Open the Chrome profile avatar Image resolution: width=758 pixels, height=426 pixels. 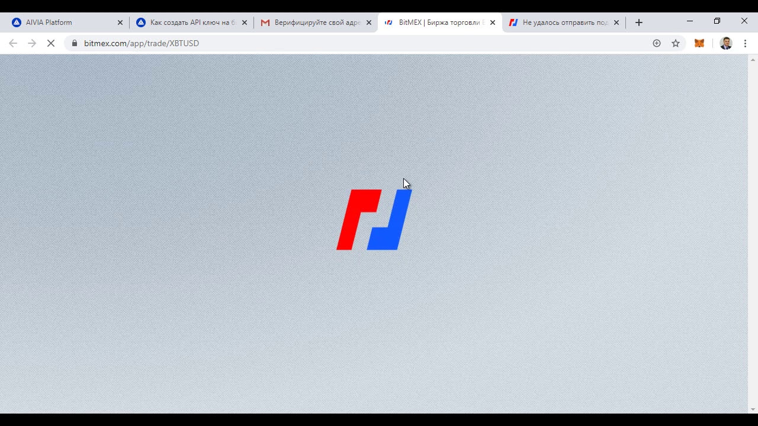tap(726, 43)
